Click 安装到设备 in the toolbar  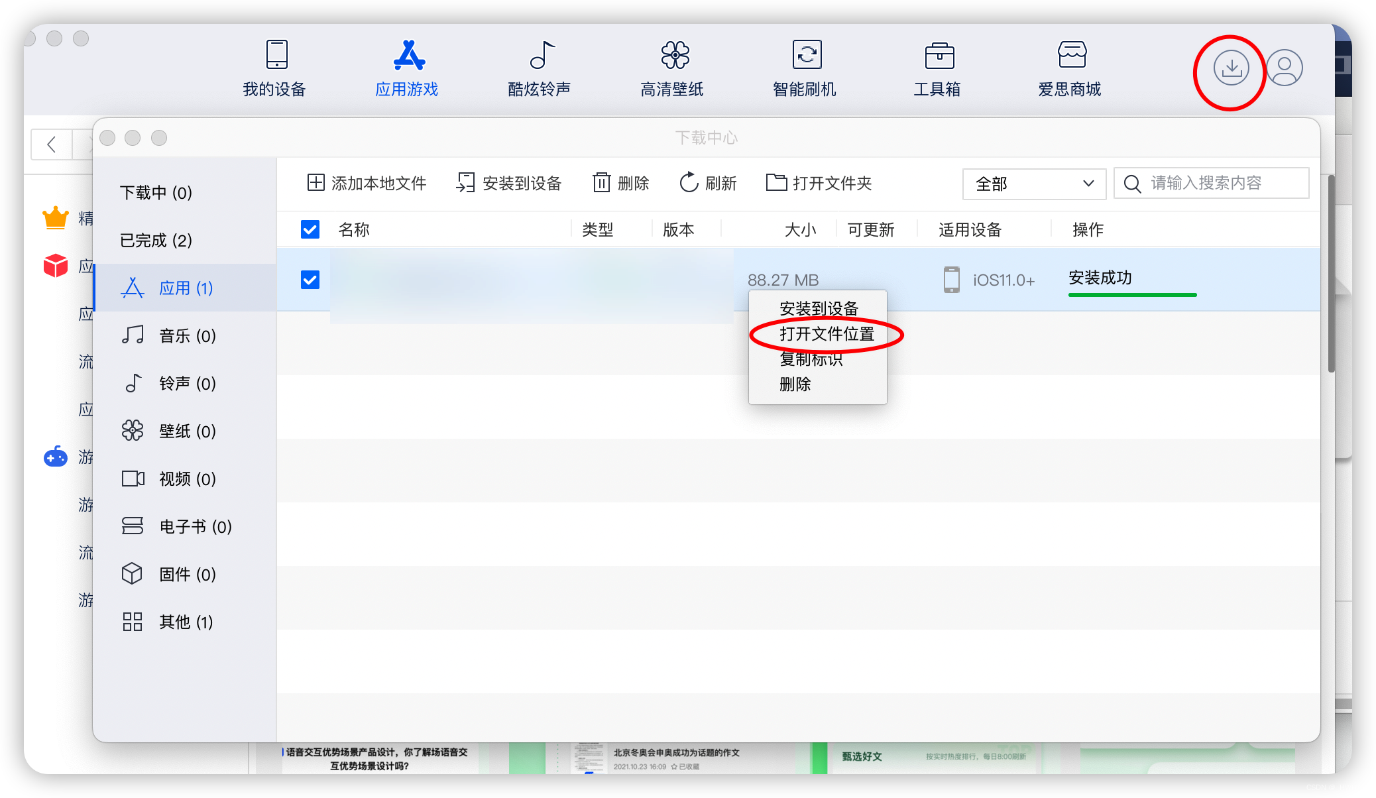(x=508, y=183)
